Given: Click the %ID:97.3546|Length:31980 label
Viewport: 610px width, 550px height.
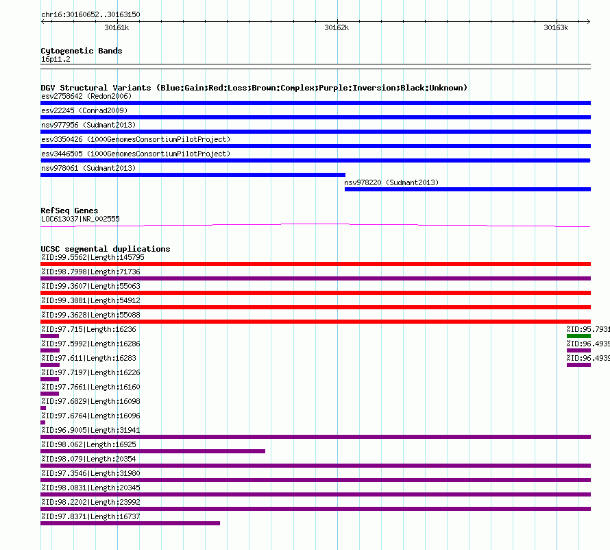Looking at the screenshot, I should (90, 473).
